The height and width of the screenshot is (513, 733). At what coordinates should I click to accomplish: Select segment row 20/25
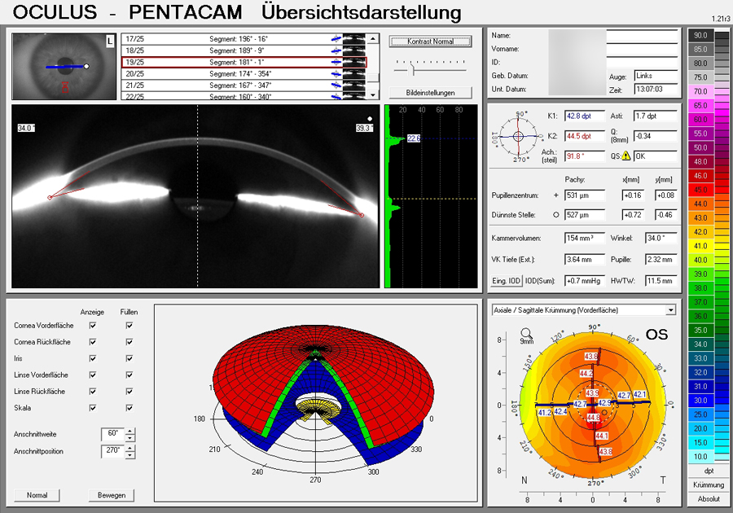(244, 74)
